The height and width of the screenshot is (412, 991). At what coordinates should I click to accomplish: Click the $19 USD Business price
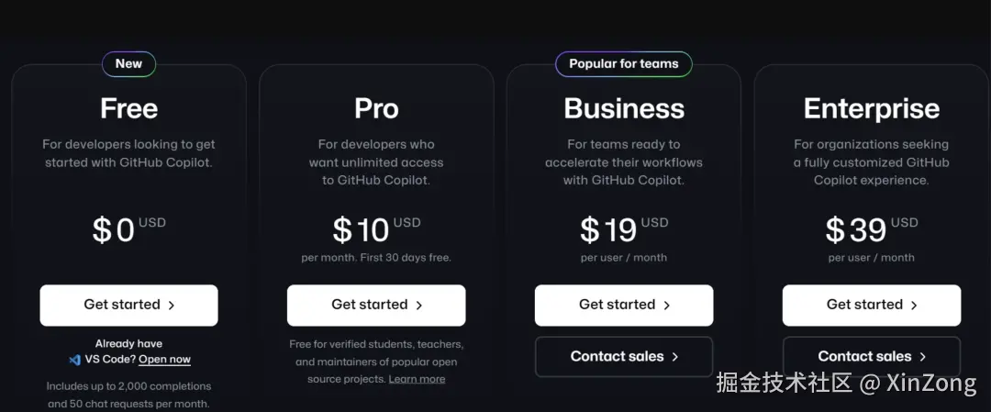pos(624,229)
